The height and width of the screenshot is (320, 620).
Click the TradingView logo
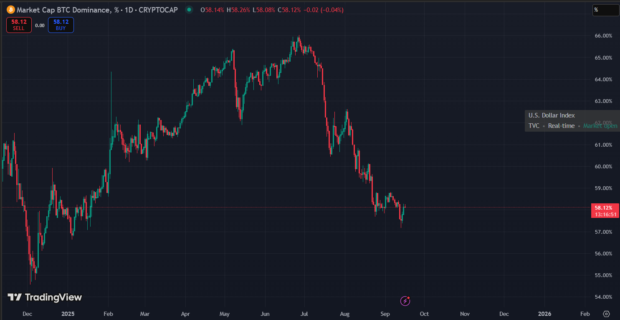(45, 297)
